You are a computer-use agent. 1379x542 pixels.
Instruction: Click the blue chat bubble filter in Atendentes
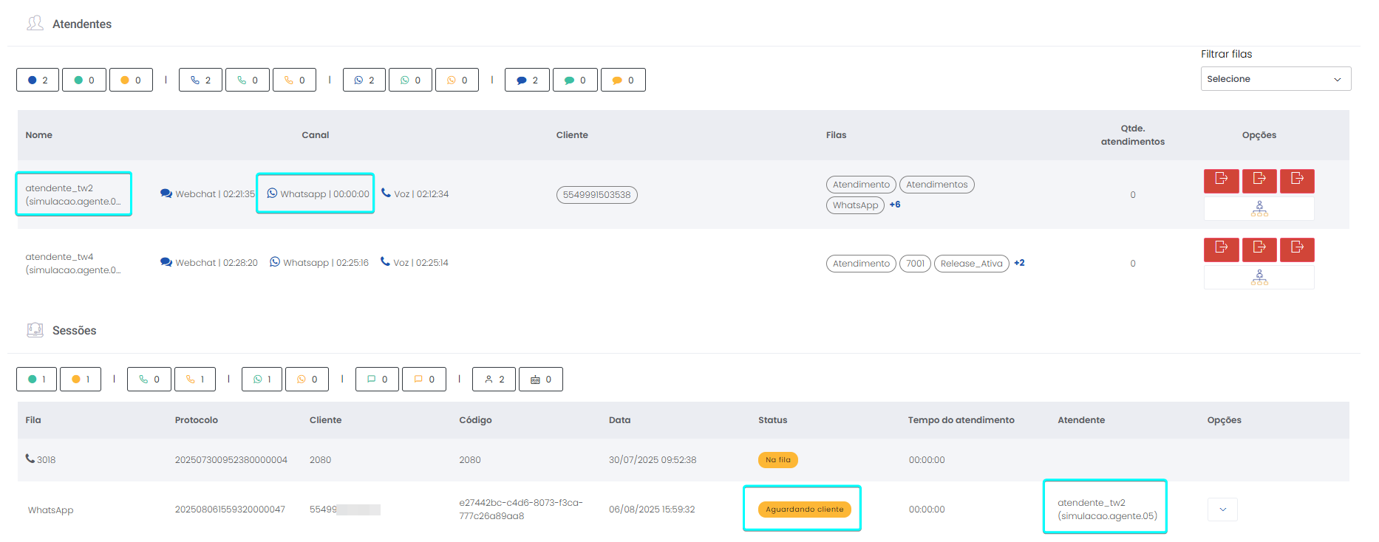click(527, 80)
